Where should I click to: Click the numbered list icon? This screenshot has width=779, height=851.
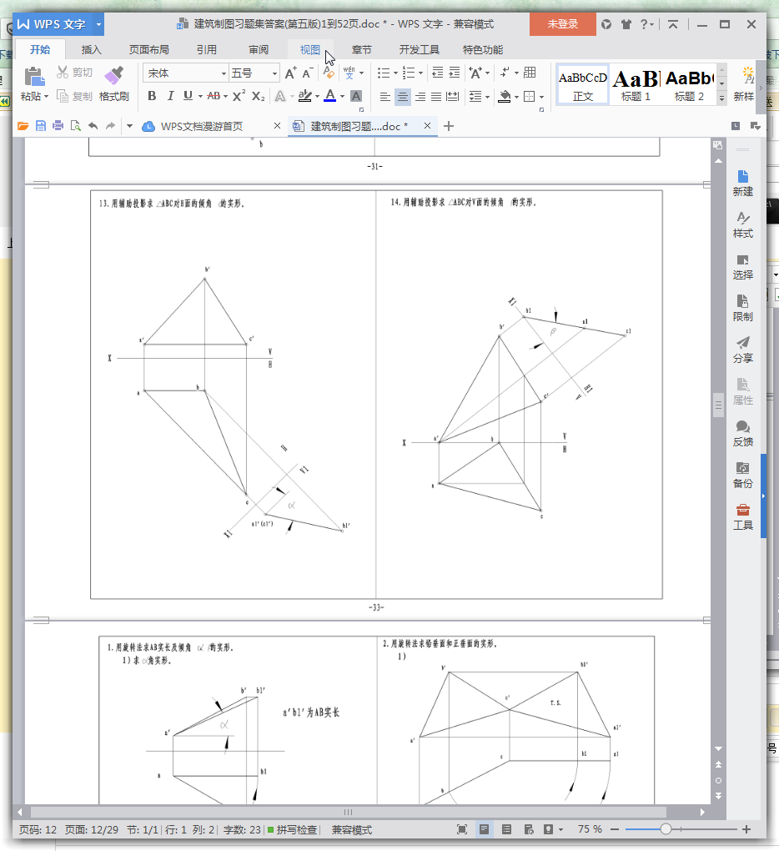409,73
